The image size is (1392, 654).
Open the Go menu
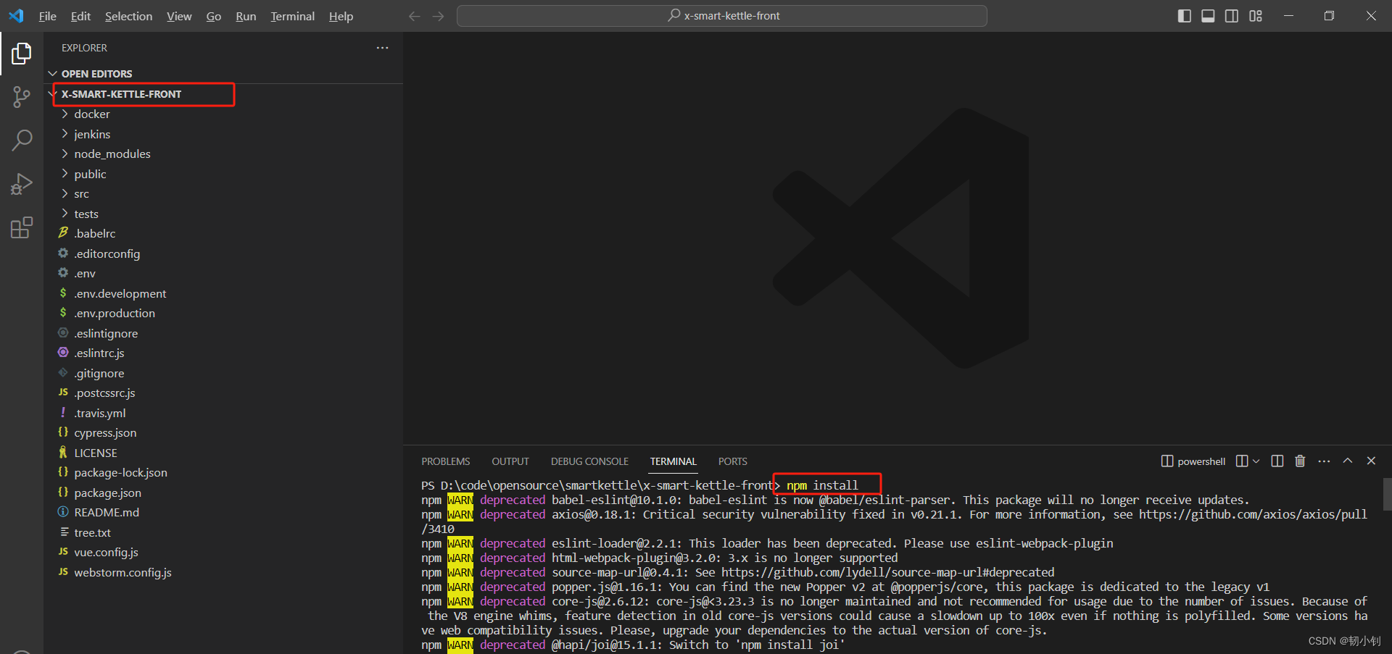click(x=214, y=16)
